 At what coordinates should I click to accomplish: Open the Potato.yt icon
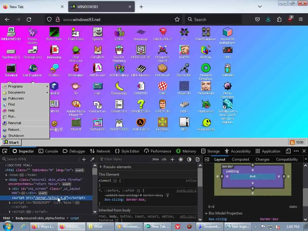(162, 70)
